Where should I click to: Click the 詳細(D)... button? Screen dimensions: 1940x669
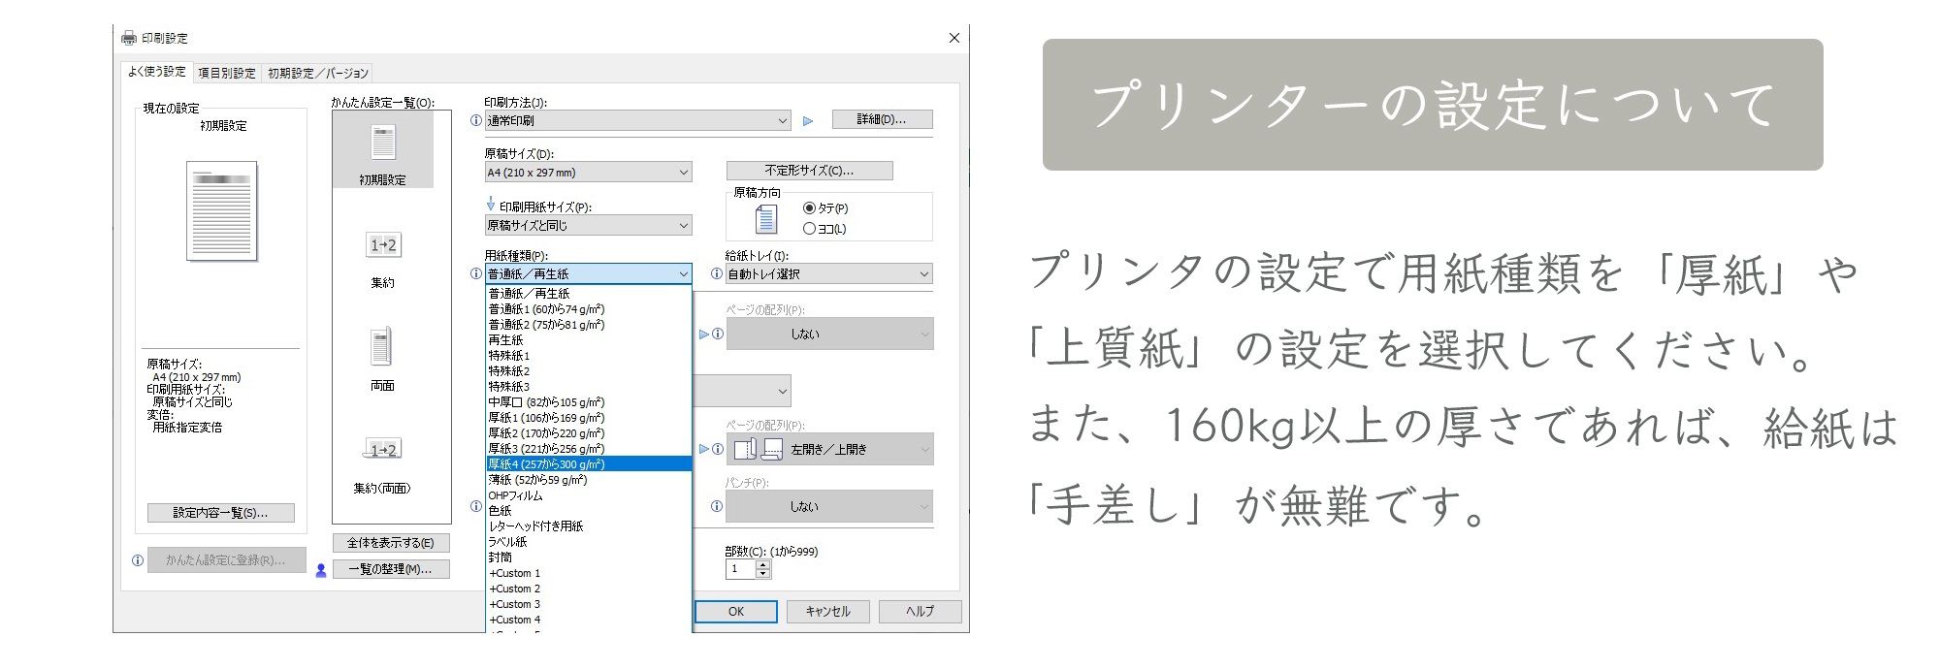click(882, 119)
